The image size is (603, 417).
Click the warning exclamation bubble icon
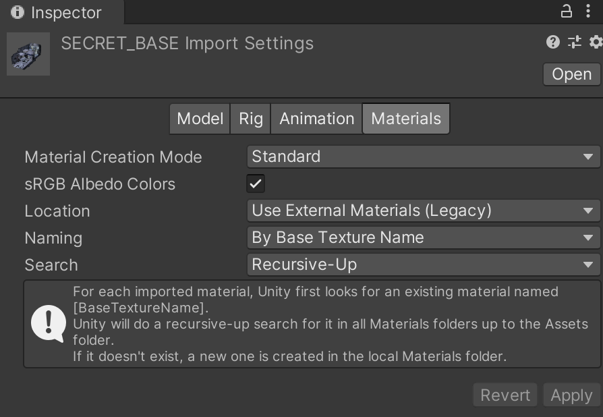tap(49, 323)
